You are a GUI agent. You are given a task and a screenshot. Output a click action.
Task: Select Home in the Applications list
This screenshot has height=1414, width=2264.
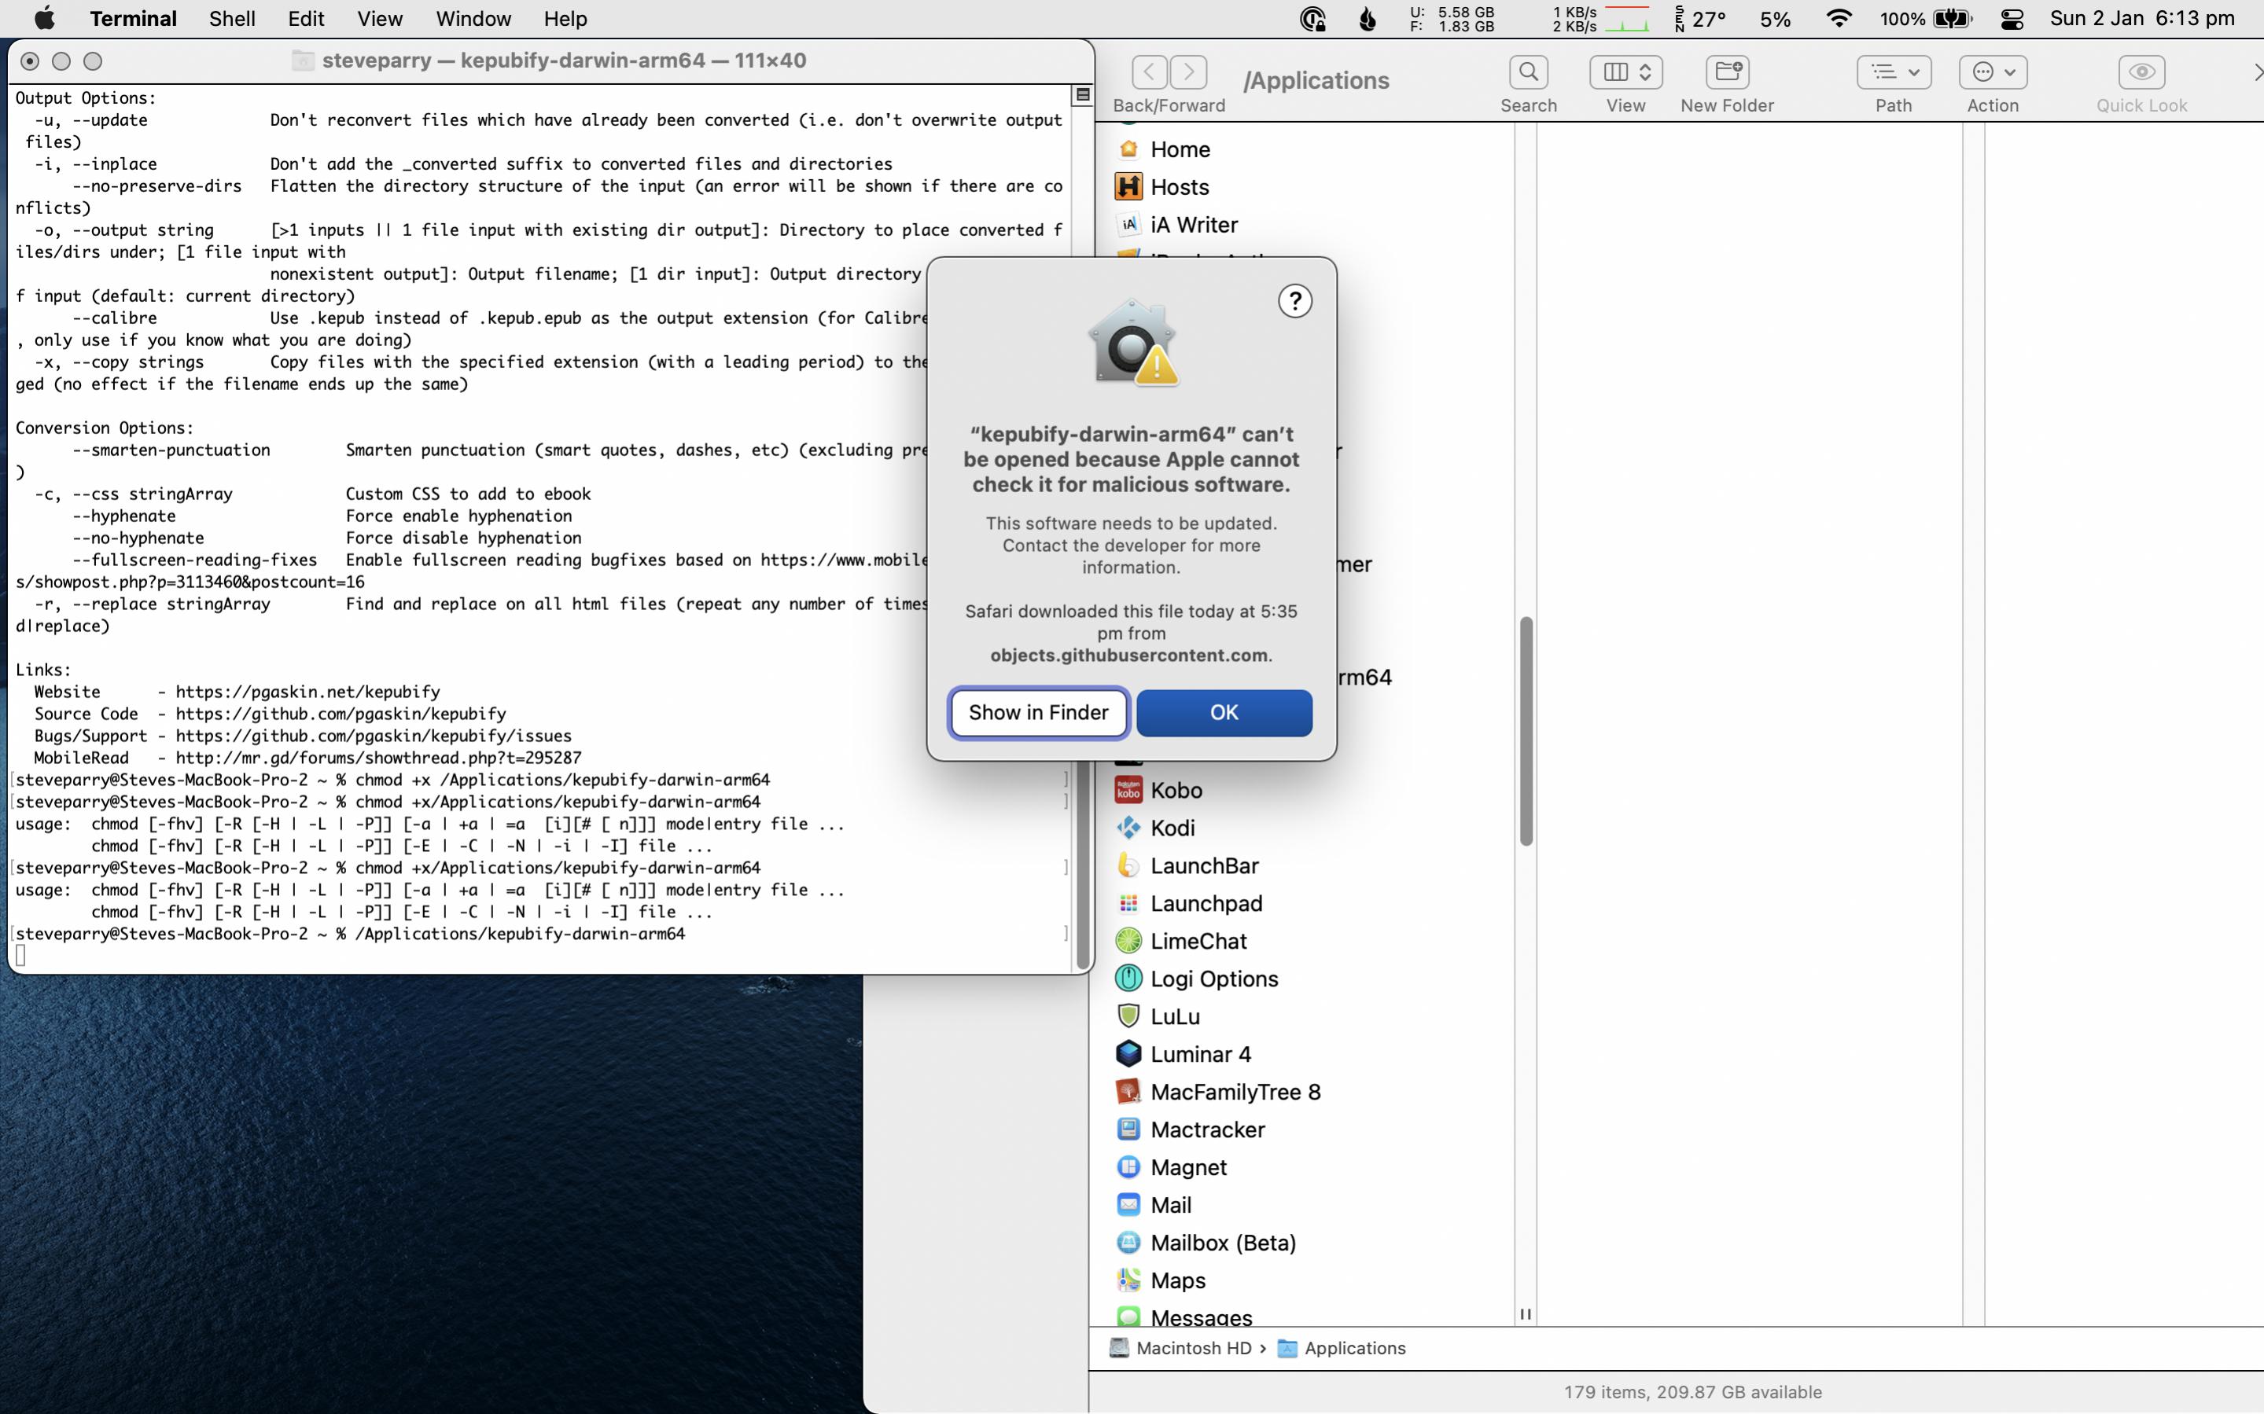click(x=1180, y=149)
